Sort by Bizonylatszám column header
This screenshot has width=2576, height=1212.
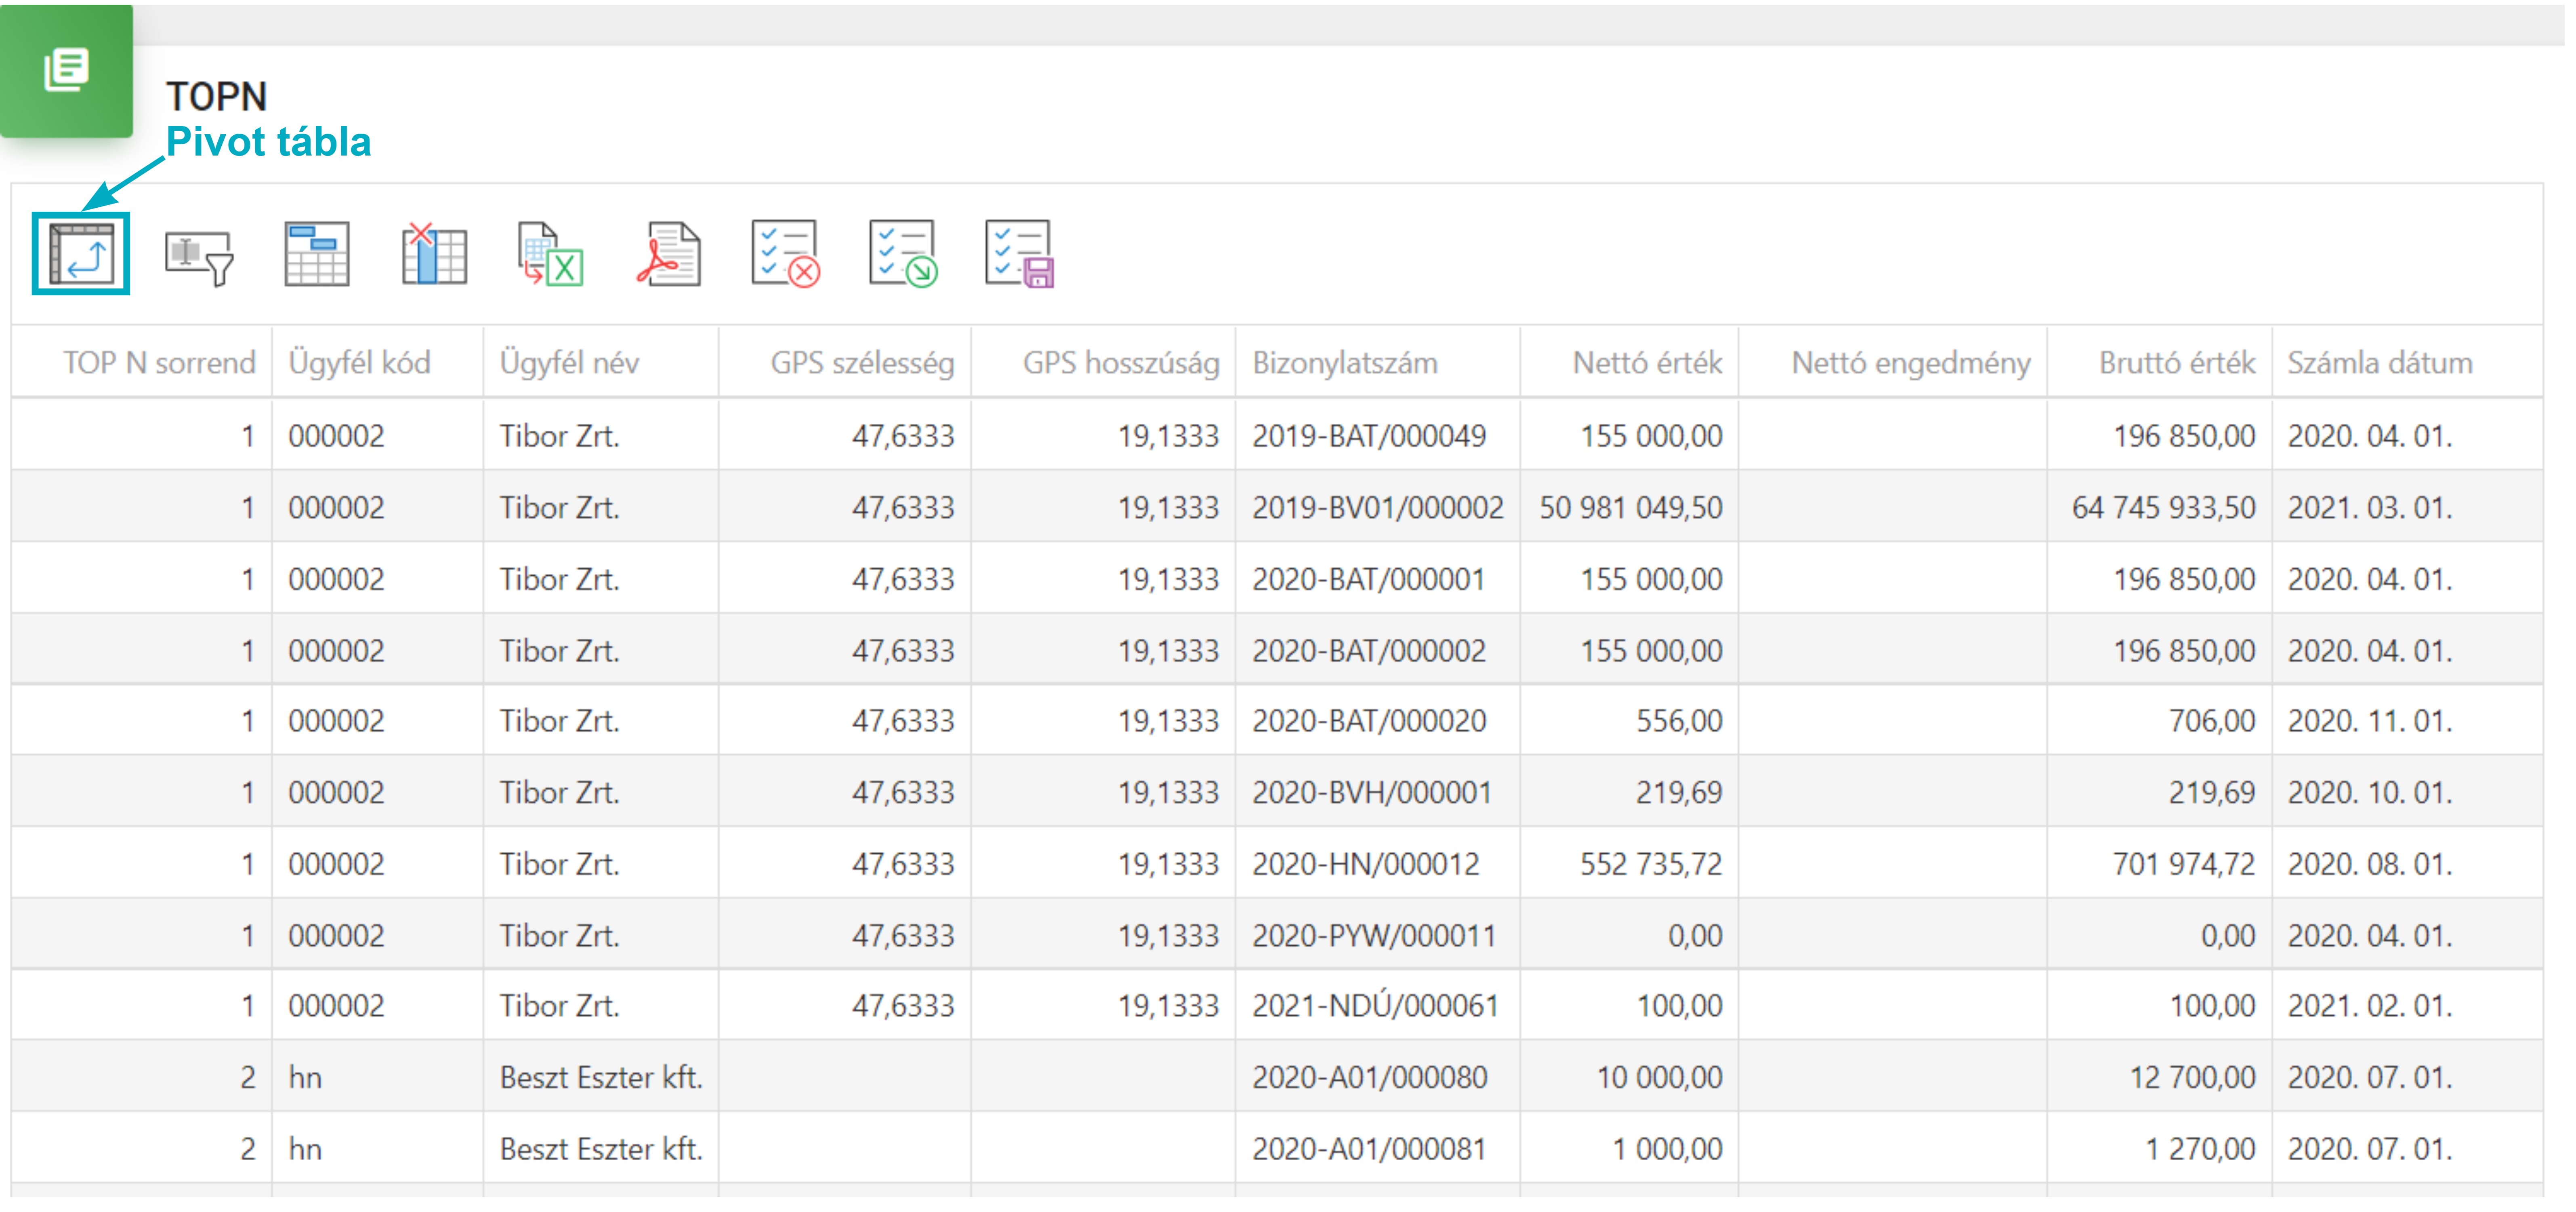tap(1344, 362)
